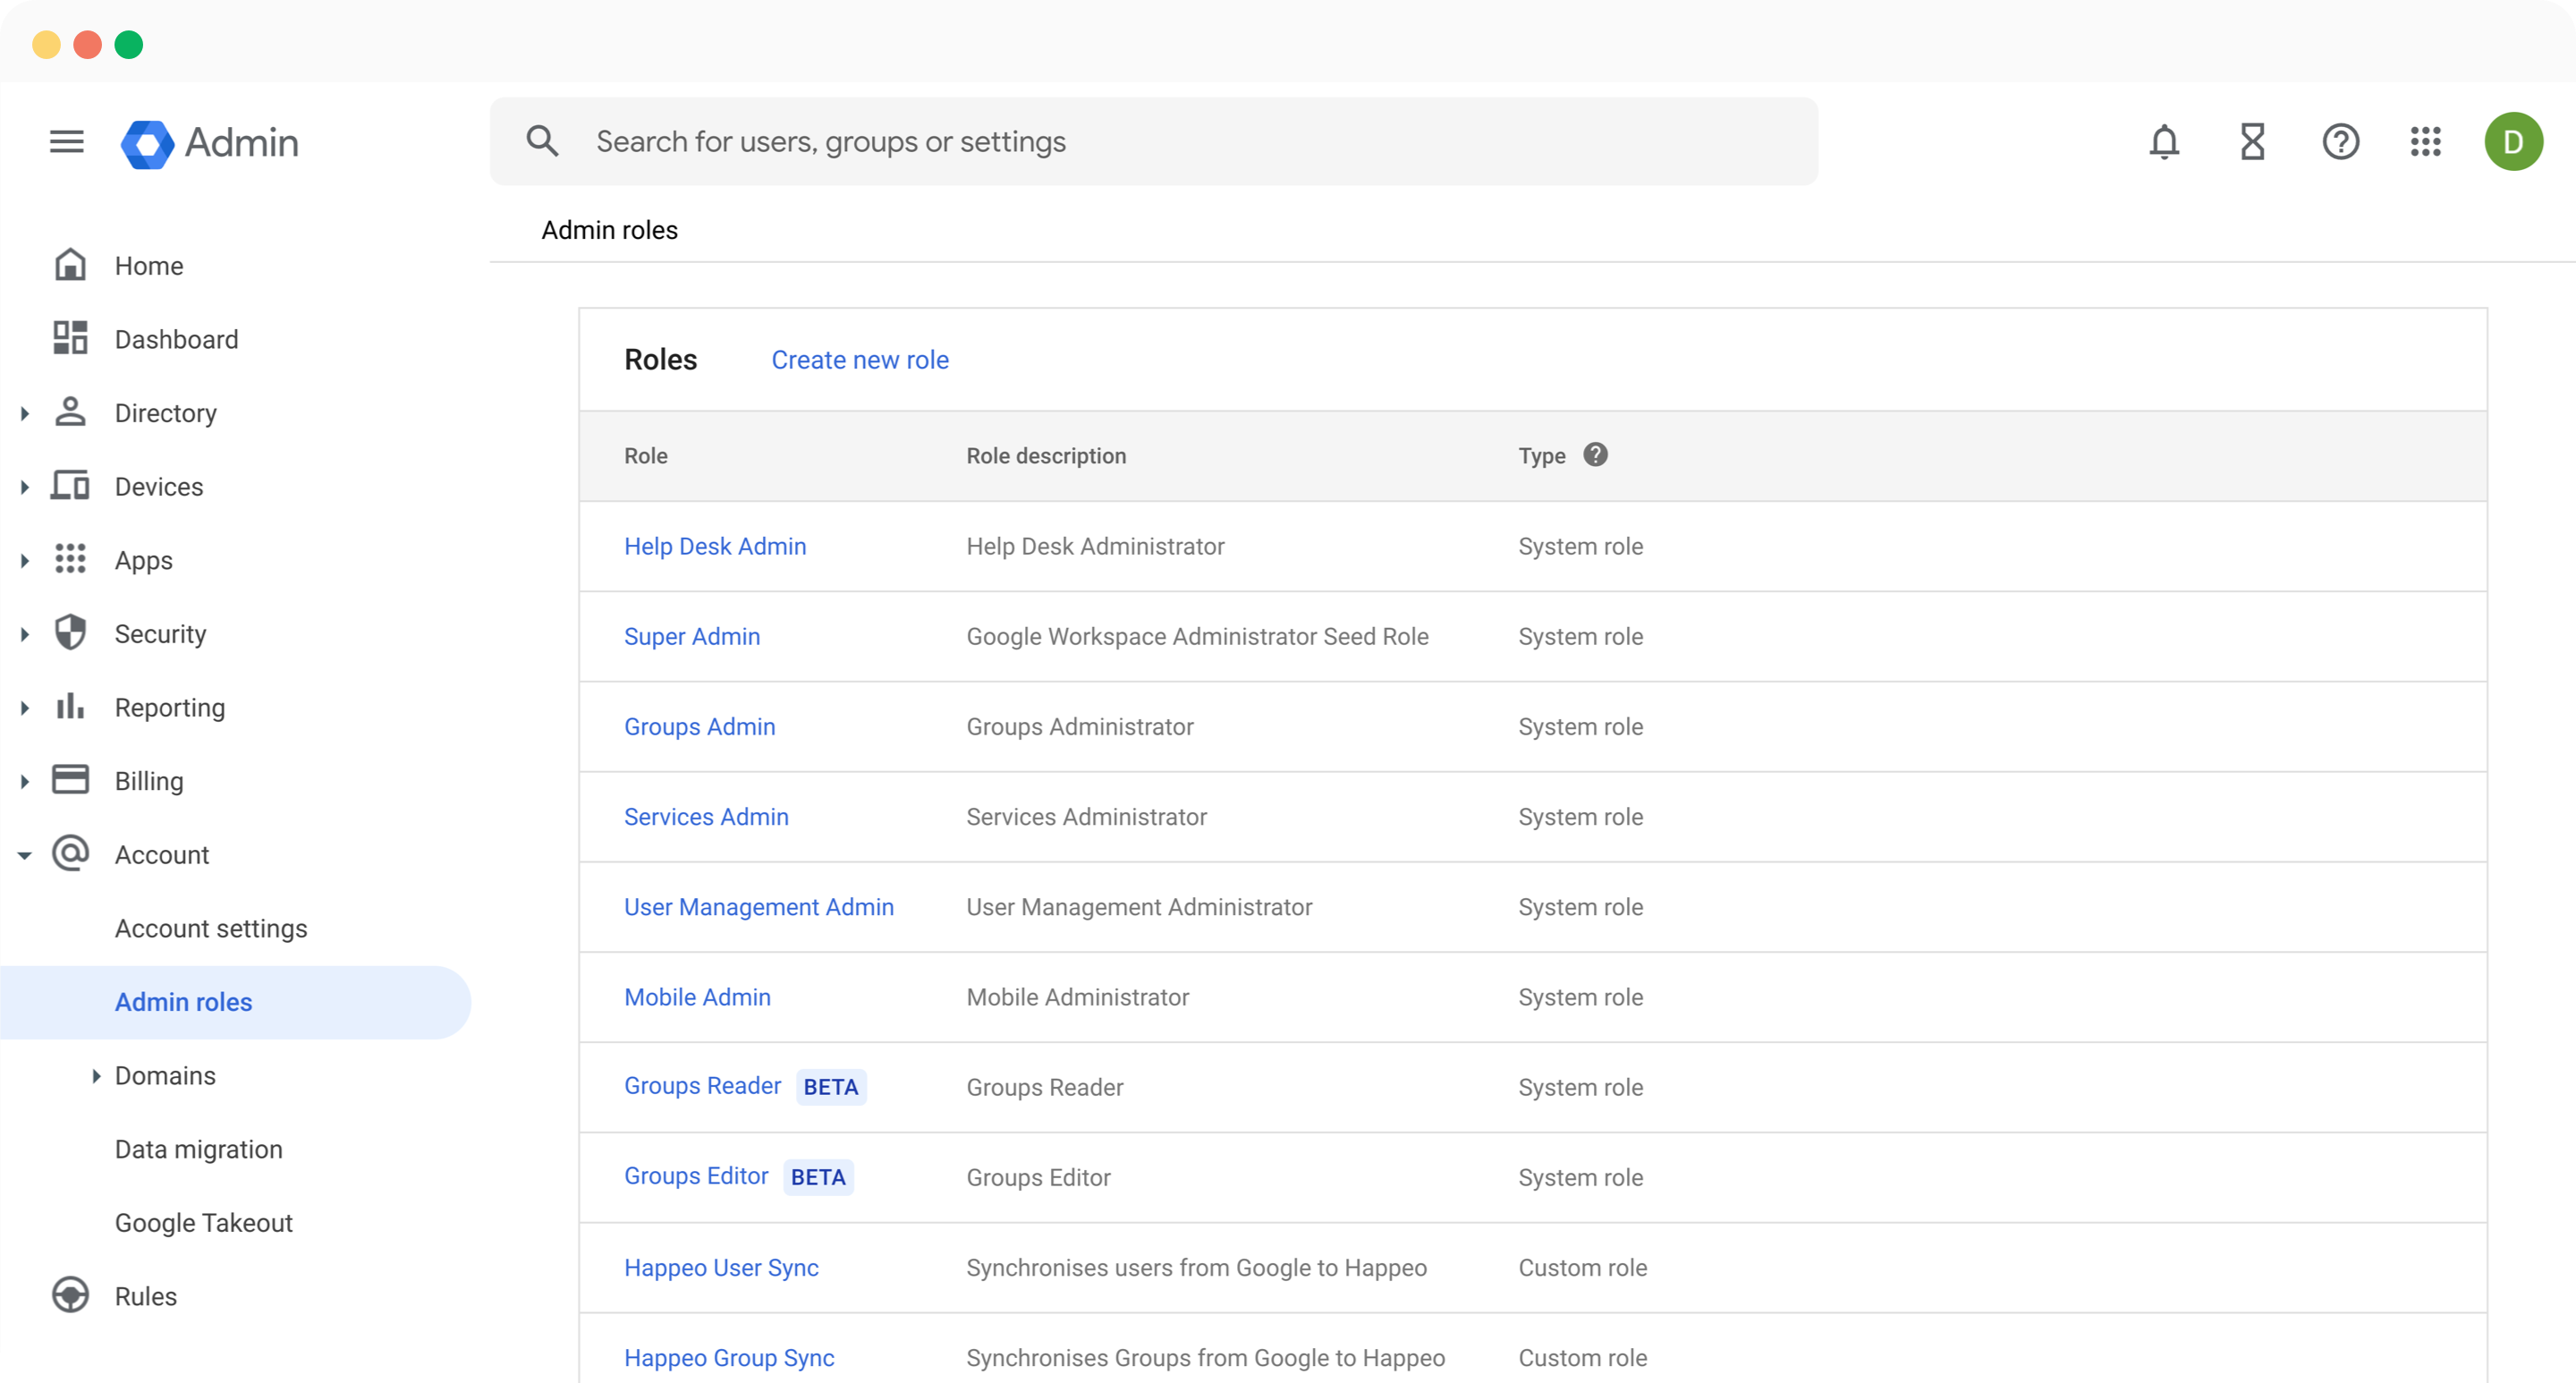
Task: Collapse the Account section arrow
Action: click(25, 855)
